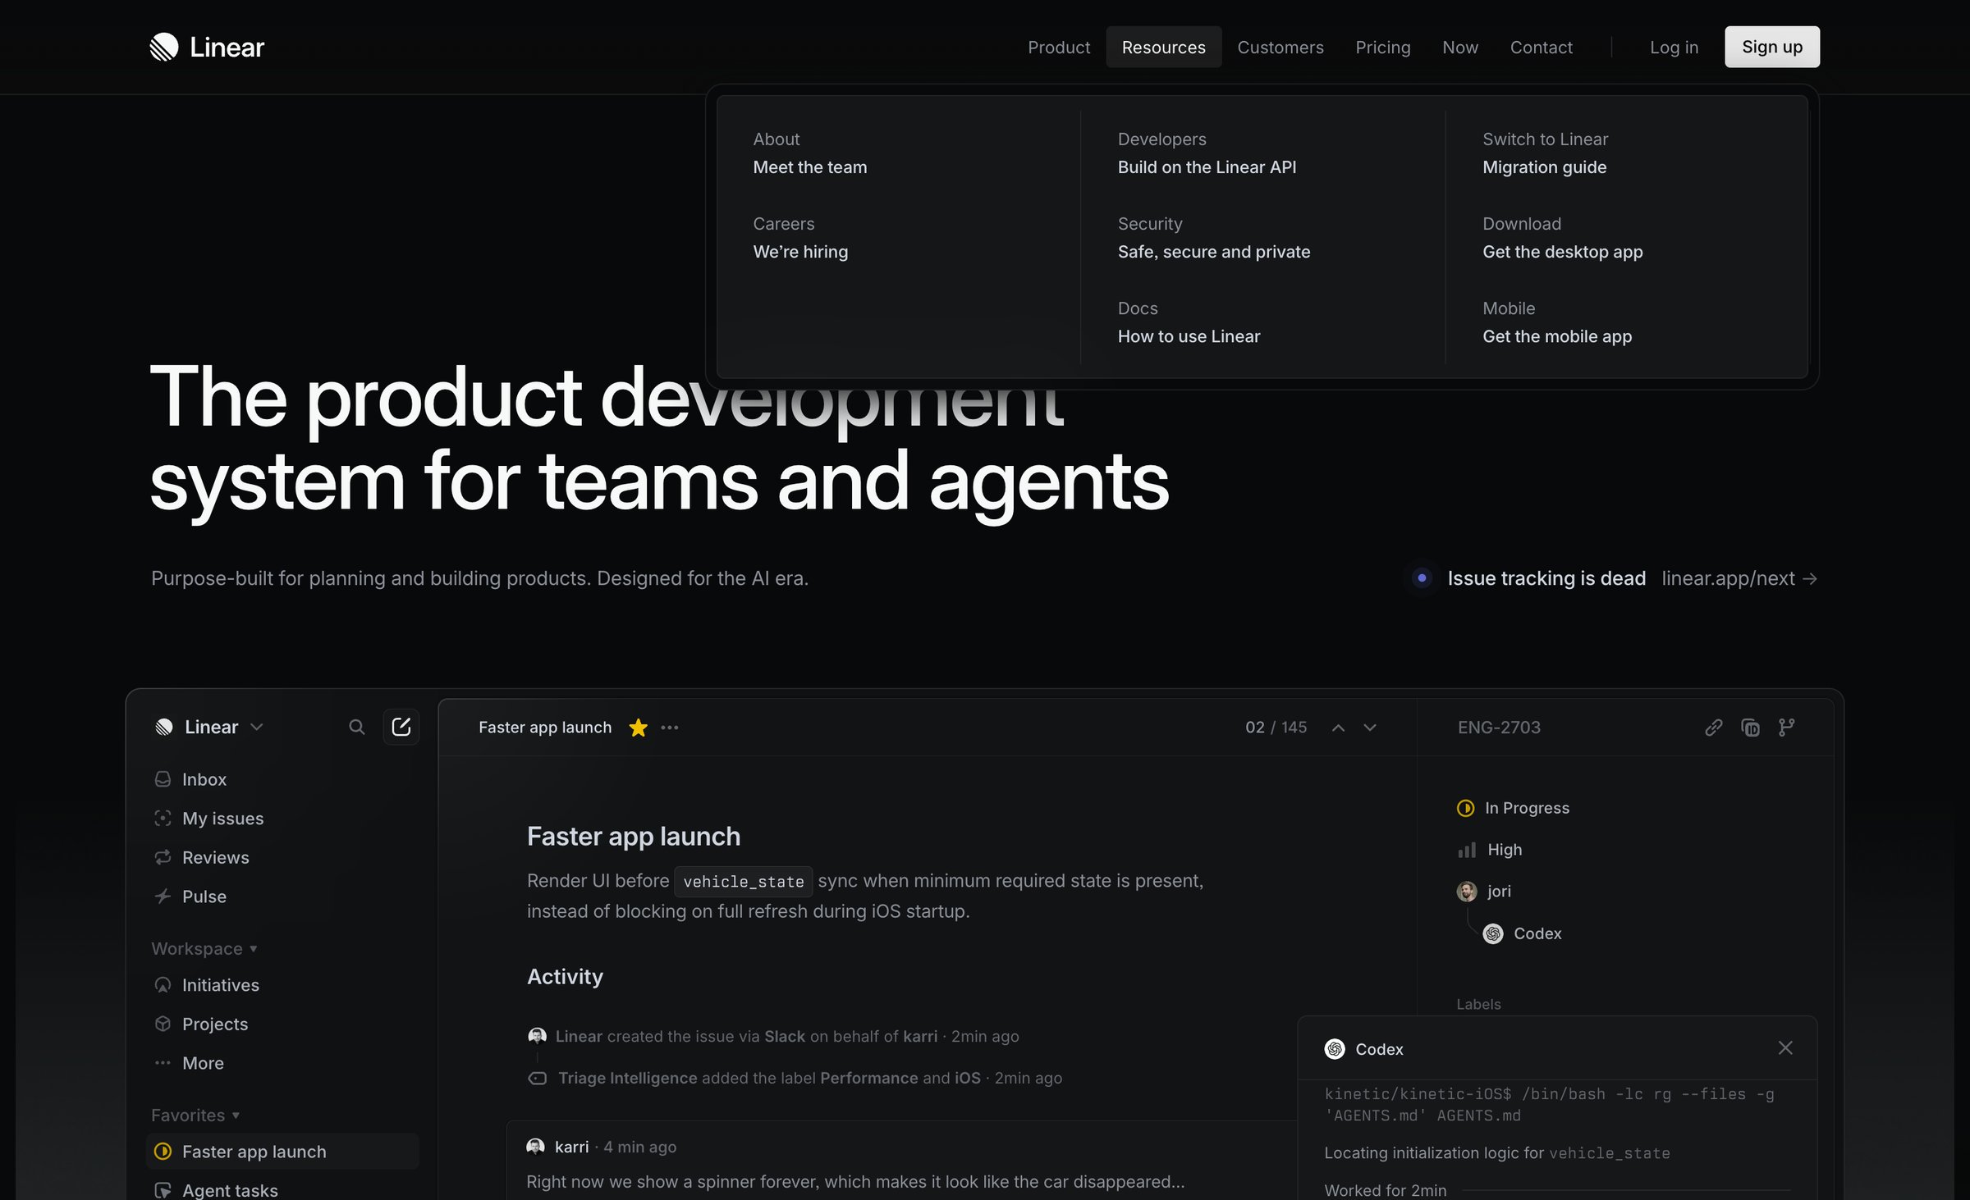Click the Reviews icon in the sidebar
1970x1200 pixels.
[163, 857]
